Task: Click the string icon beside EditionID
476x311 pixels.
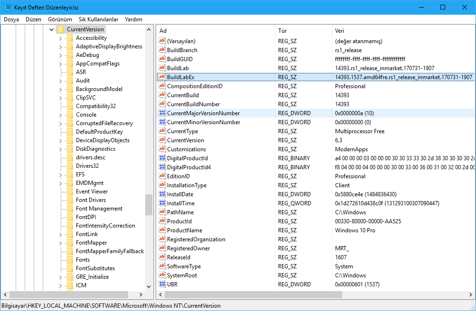Action: click(x=162, y=176)
